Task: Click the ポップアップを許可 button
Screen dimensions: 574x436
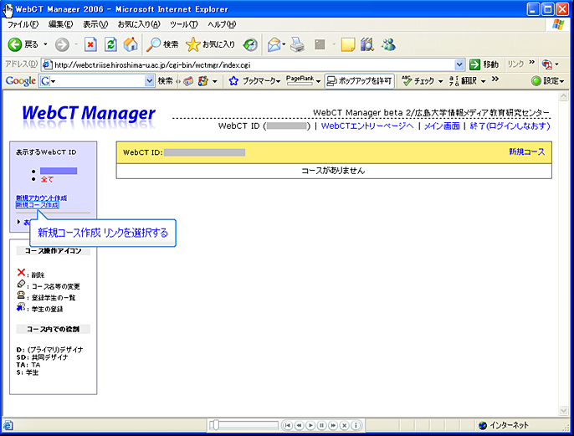Action: [x=359, y=81]
